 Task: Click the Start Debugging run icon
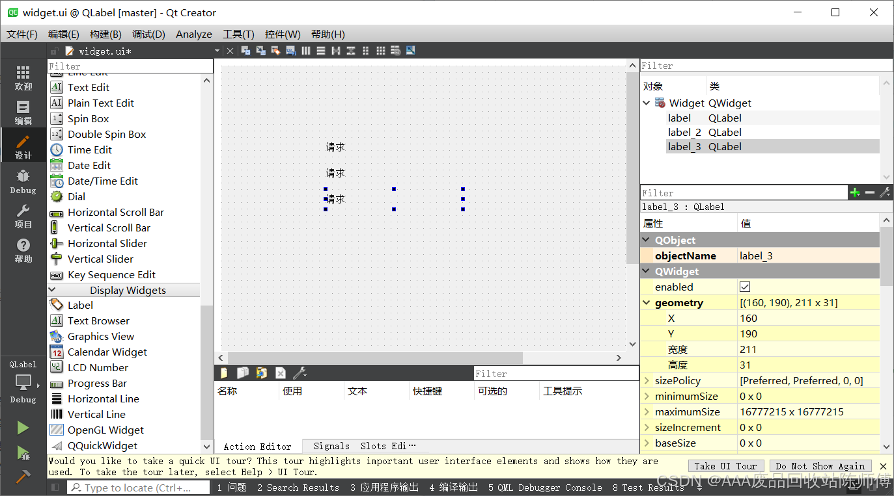click(x=23, y=452)
